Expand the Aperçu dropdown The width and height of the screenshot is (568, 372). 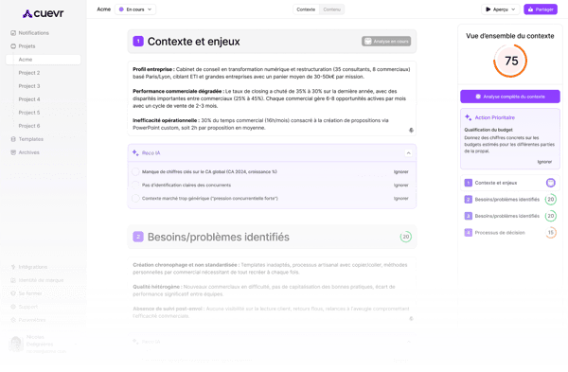coord(500,9)
